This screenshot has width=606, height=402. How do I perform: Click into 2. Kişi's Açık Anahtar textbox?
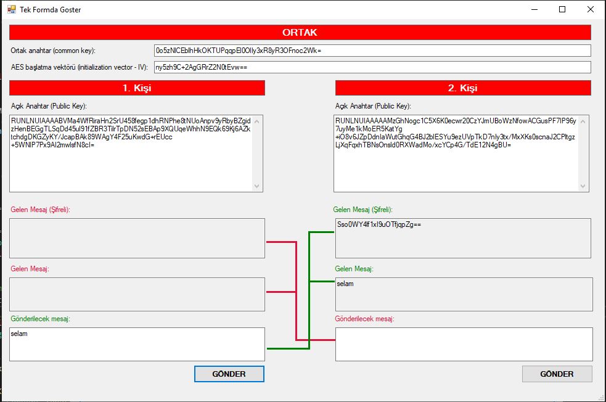(456, 153)
